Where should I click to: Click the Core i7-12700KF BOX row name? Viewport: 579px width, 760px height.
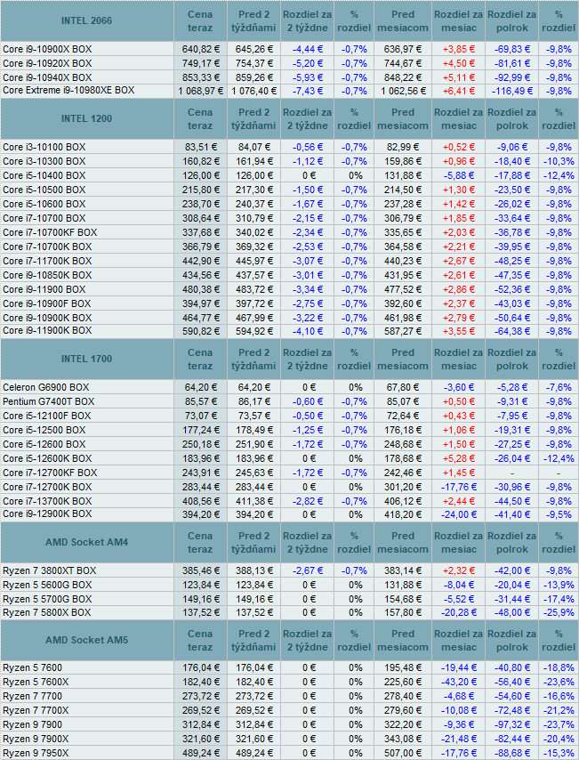[x=50, y=473]
